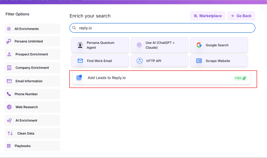Select the HTTP API card
Screen dimensions: 267x158
tap(160, 61)
